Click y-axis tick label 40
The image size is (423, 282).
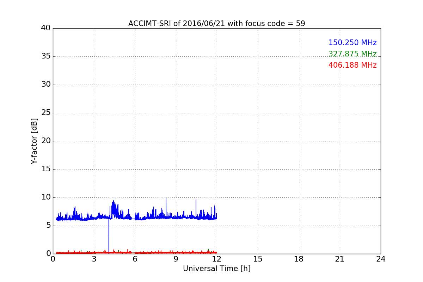pos(46,28)
